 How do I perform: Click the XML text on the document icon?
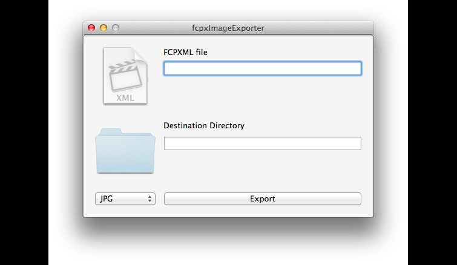click(125, 98)
